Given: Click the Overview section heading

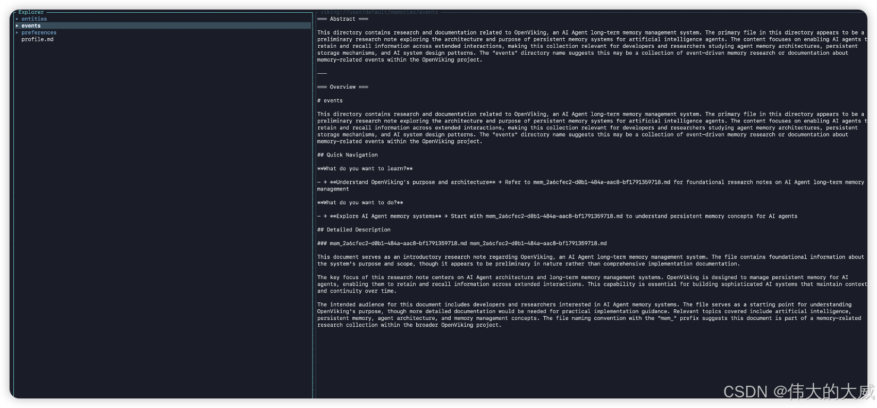Looking at the screenshot, I should click(342, 87).
